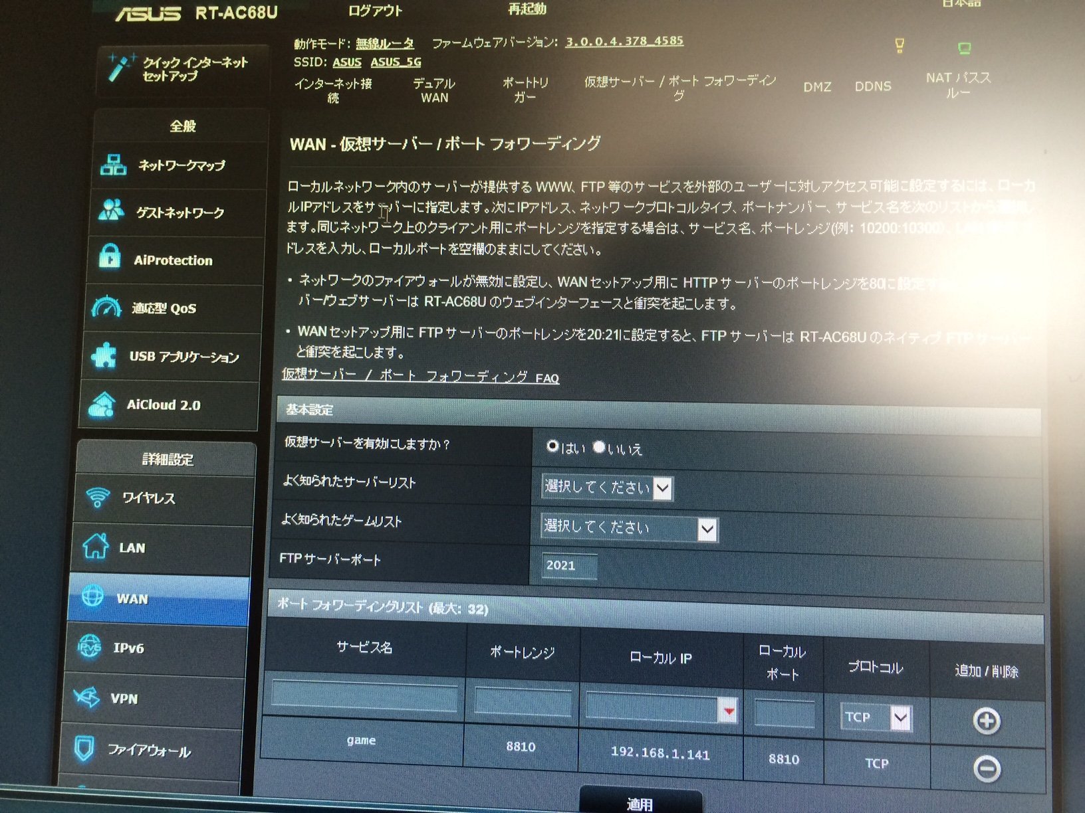Screen dimensions: 1085x813
Task: Click plus icon to add forwarding rule
Action: [x=986, y=721]
